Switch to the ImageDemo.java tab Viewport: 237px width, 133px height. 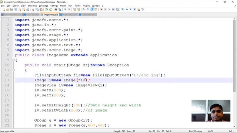click(50, 15)
